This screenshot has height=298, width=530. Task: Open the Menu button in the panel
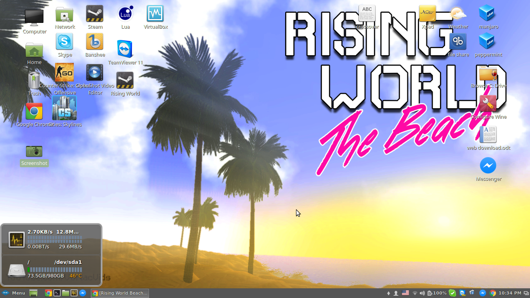click(x=14, y=293)
